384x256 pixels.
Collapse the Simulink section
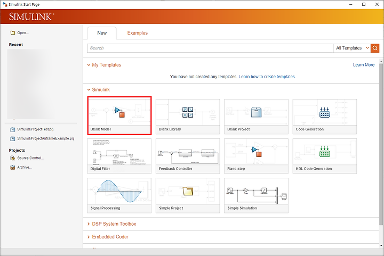(x=89, y=89)
